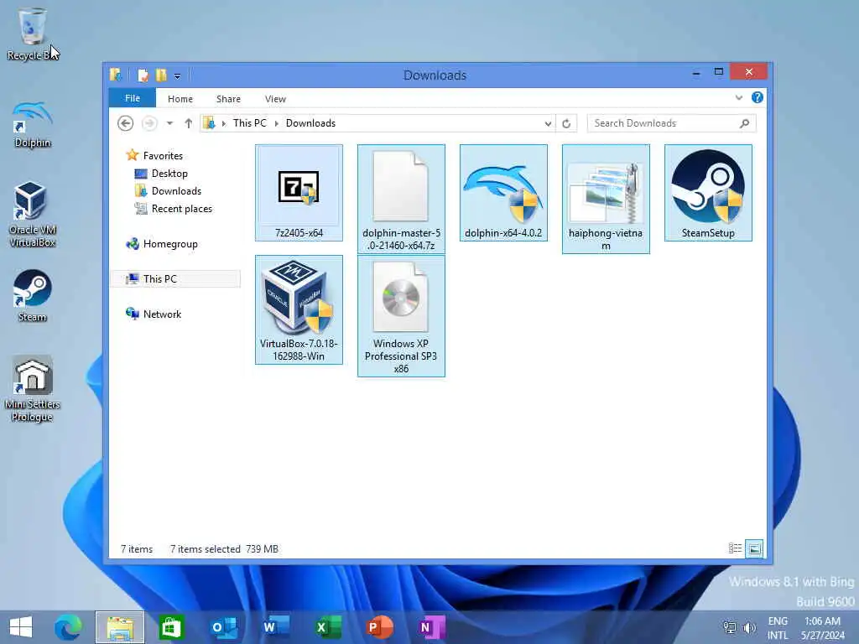This screenshot has height=644, width=859.
Task: Launch Outlook from the taskbar
Action: click(223, 627)
